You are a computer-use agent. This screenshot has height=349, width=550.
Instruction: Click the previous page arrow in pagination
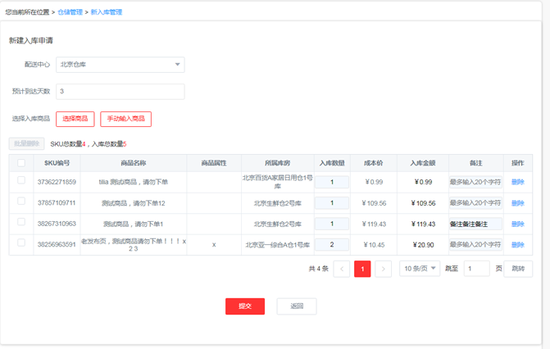coord(342,269)
